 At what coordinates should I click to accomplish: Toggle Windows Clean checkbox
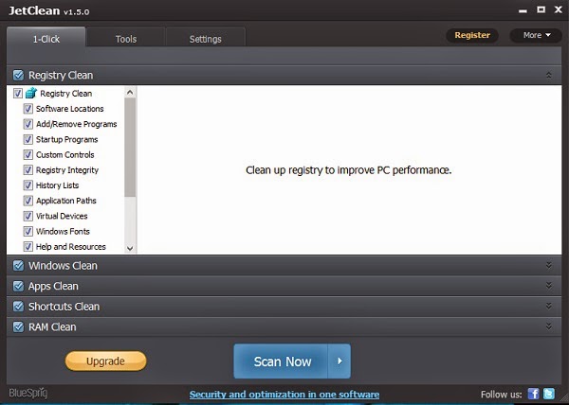click(x=18, y=265)
